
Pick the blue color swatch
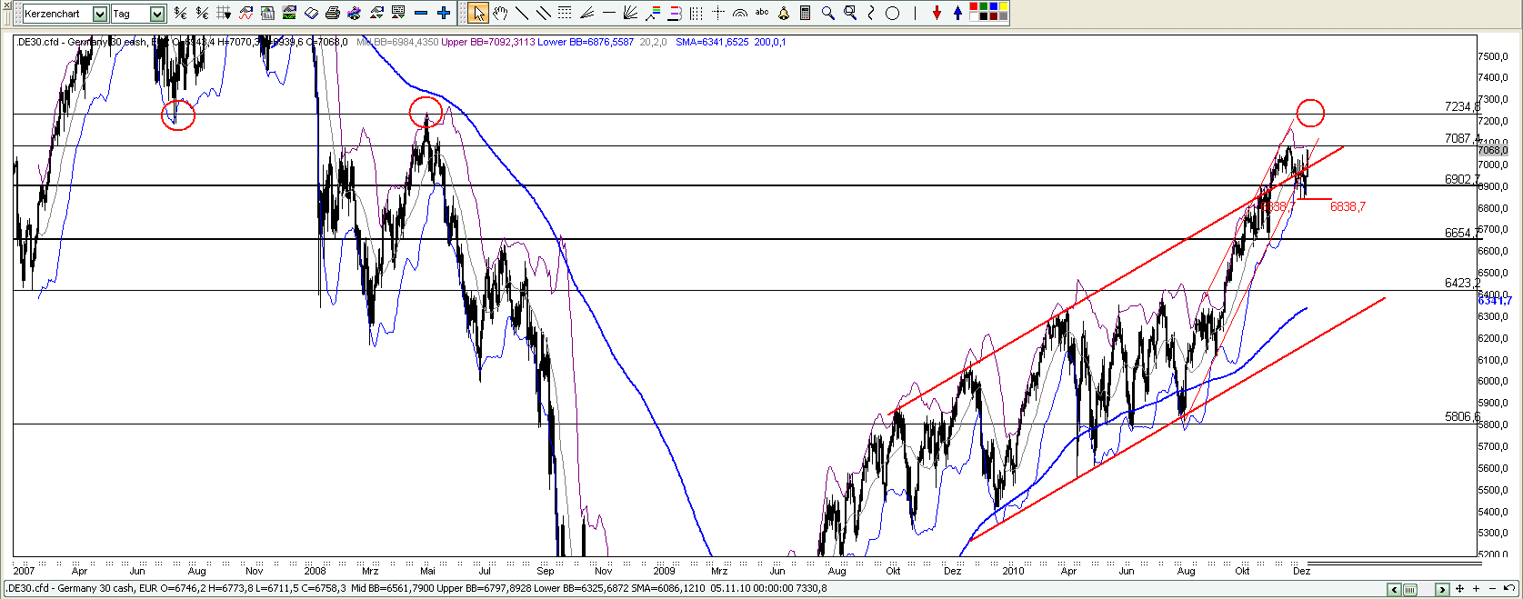pyautogui.click(x=994, y=6)
